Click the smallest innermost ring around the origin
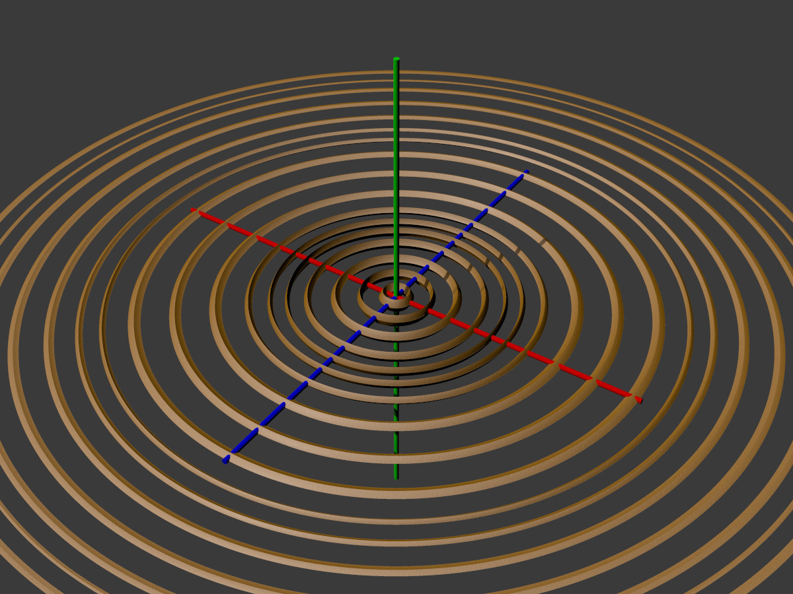793x594 pixels. click(397, 304)
